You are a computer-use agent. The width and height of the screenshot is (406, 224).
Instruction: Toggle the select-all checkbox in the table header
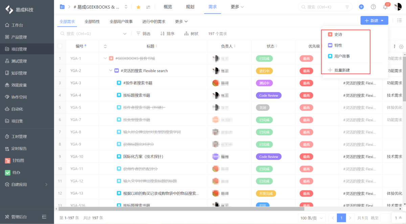click(60, 46)
